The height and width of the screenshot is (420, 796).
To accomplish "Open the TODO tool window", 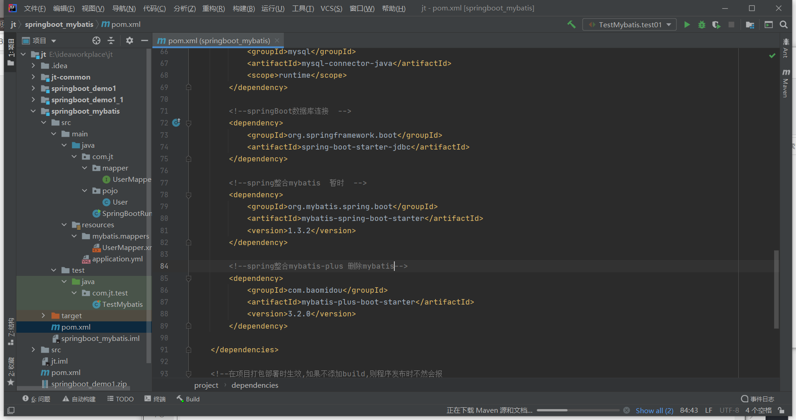I will pyautogui.click(x=121, y=399).
